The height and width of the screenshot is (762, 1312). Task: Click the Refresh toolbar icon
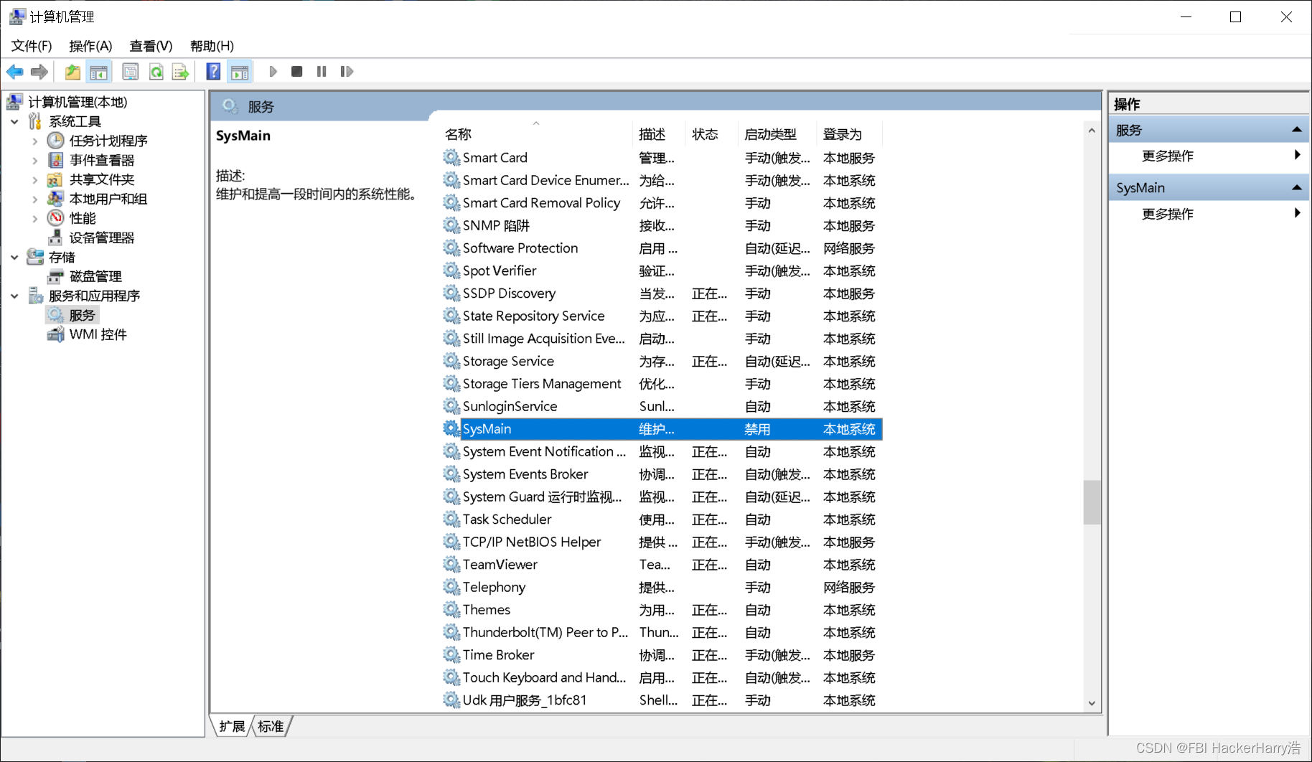[x=156, y=72]
